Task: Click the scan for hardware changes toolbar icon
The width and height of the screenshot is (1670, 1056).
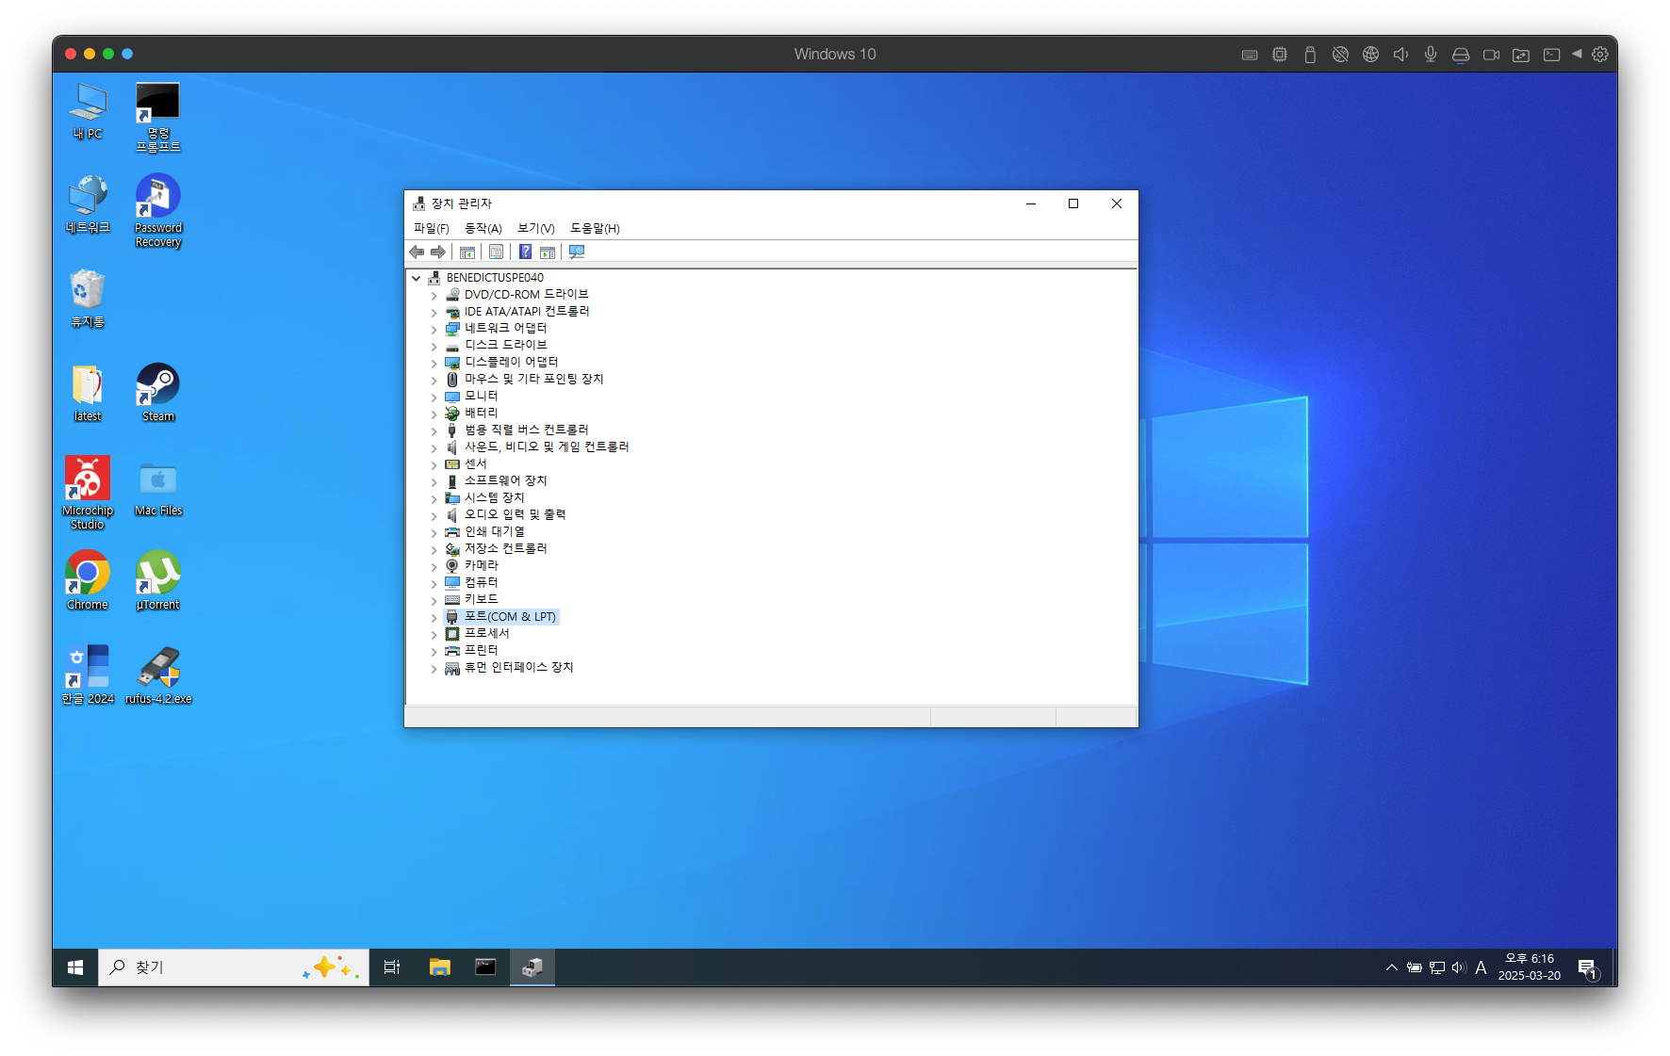Action: [577, 252]
